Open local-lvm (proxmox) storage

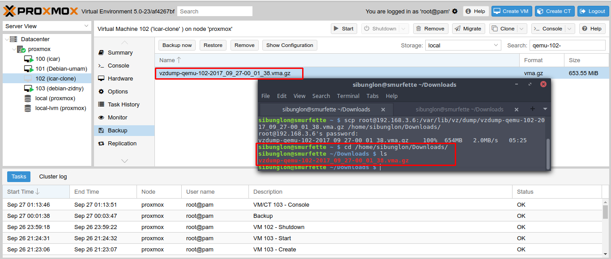tap(60, 108)
